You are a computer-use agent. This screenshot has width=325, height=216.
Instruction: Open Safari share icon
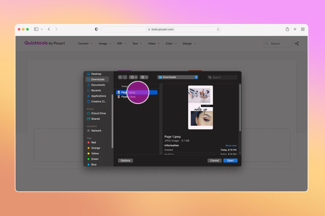point(287,29)
